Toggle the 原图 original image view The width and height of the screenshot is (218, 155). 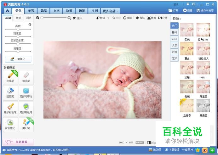[x=128, y=18]
